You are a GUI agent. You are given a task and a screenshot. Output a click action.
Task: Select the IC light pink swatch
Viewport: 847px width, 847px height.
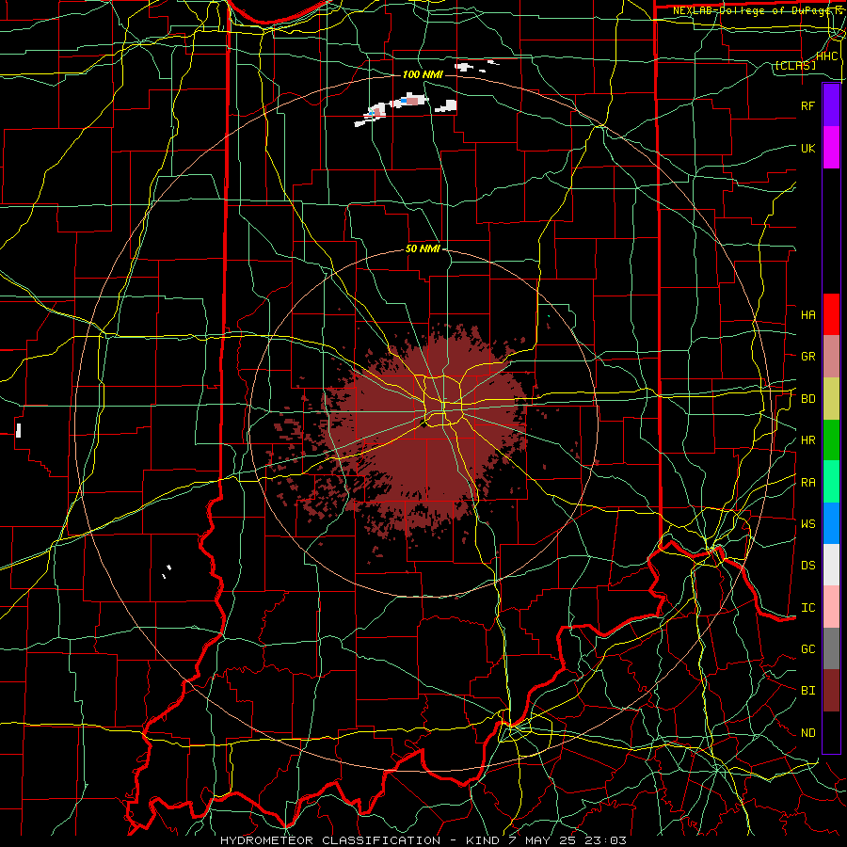coord(831,607)
